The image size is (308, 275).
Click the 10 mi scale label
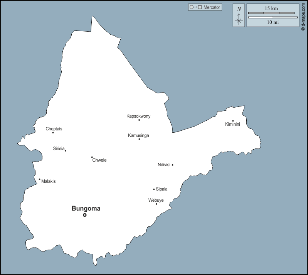coord(273,22)
